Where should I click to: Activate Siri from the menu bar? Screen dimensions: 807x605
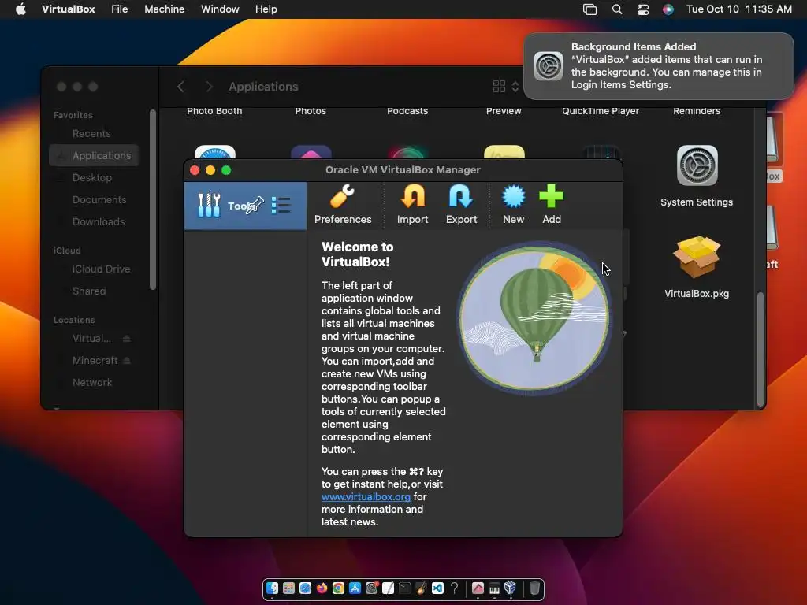pyautogui.click(x=668, y=9)
